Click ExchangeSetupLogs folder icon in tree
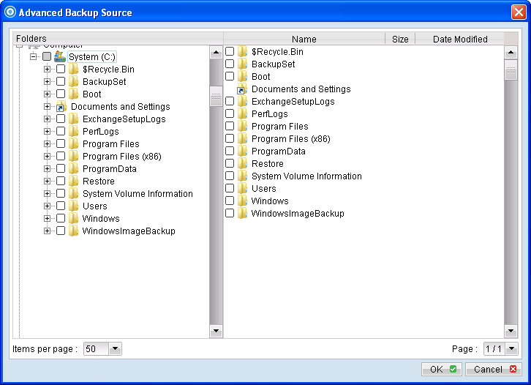 click(73, 119)
